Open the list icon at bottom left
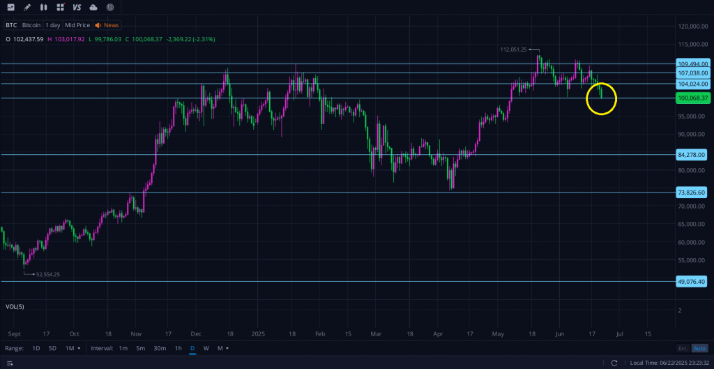This screenshot has width=714, height=369. coord(10,363)
